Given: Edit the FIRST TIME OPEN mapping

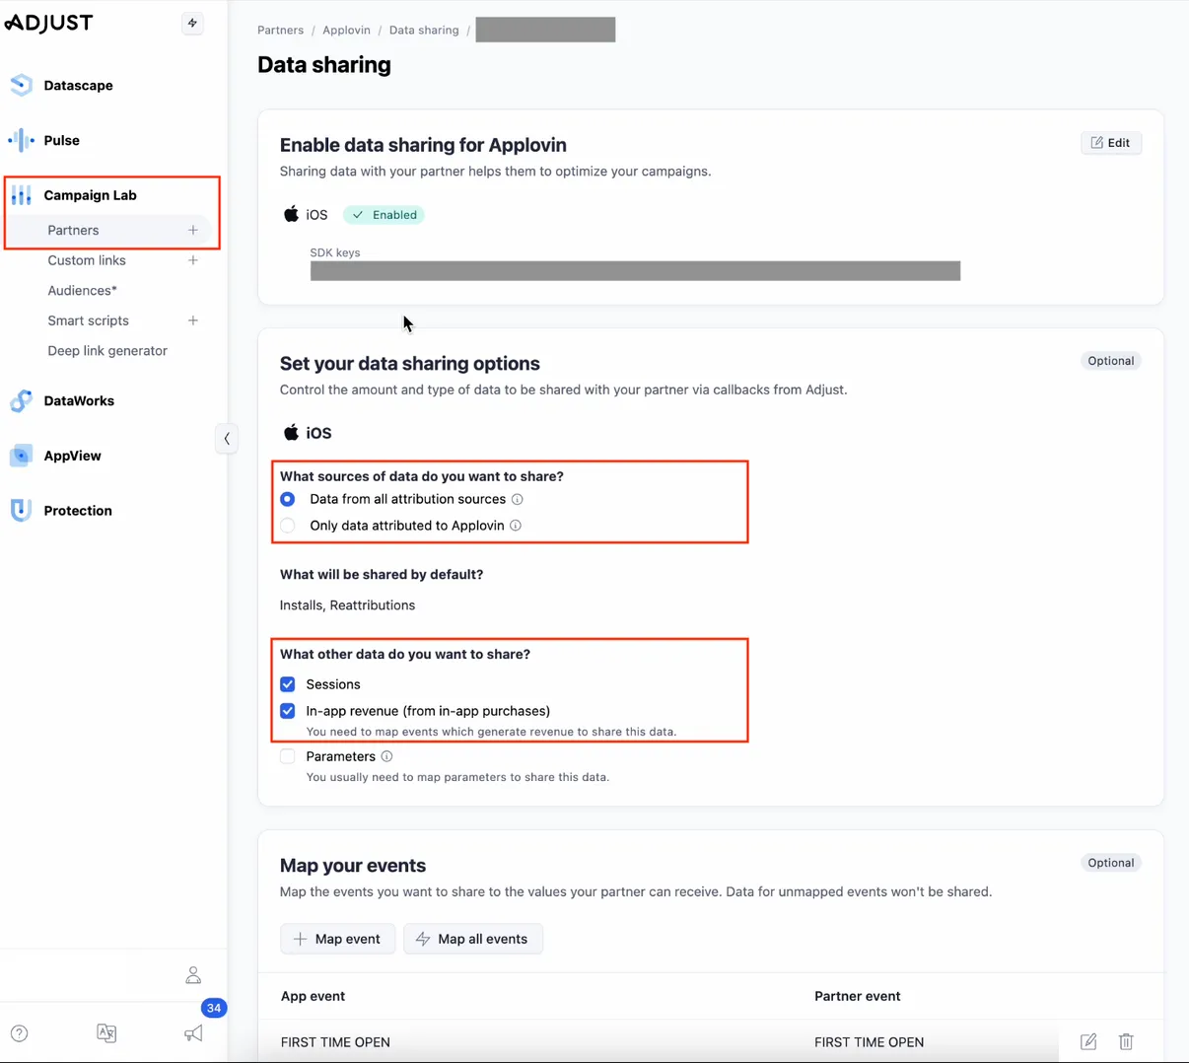Looking at the screenshot, I should click(x=1087, y=1041).
